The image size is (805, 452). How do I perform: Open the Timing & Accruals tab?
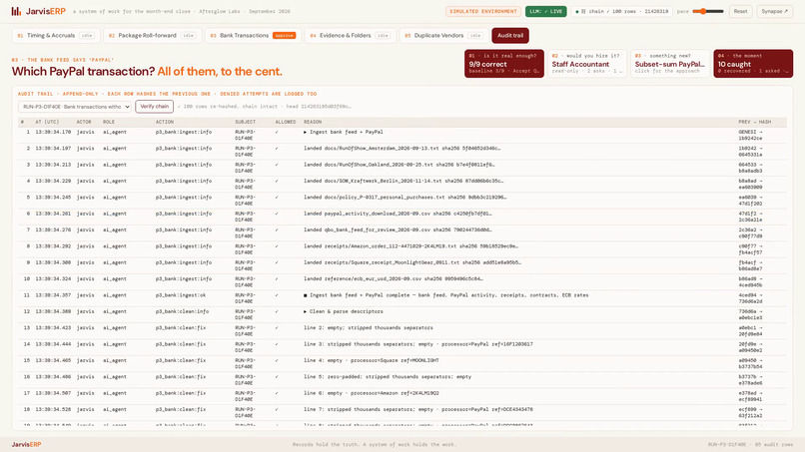point(56,35)
